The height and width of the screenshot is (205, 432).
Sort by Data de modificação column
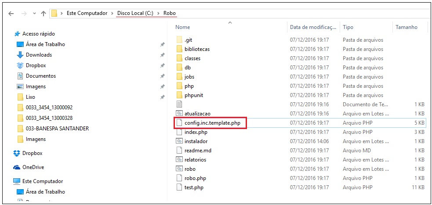pos(312,27)
